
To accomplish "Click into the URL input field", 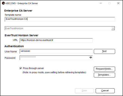I will click(56, 40).
